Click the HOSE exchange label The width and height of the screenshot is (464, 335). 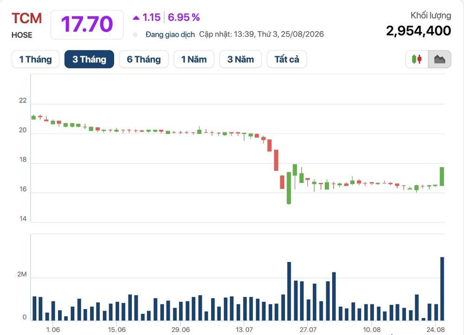[x=22, y=35]
